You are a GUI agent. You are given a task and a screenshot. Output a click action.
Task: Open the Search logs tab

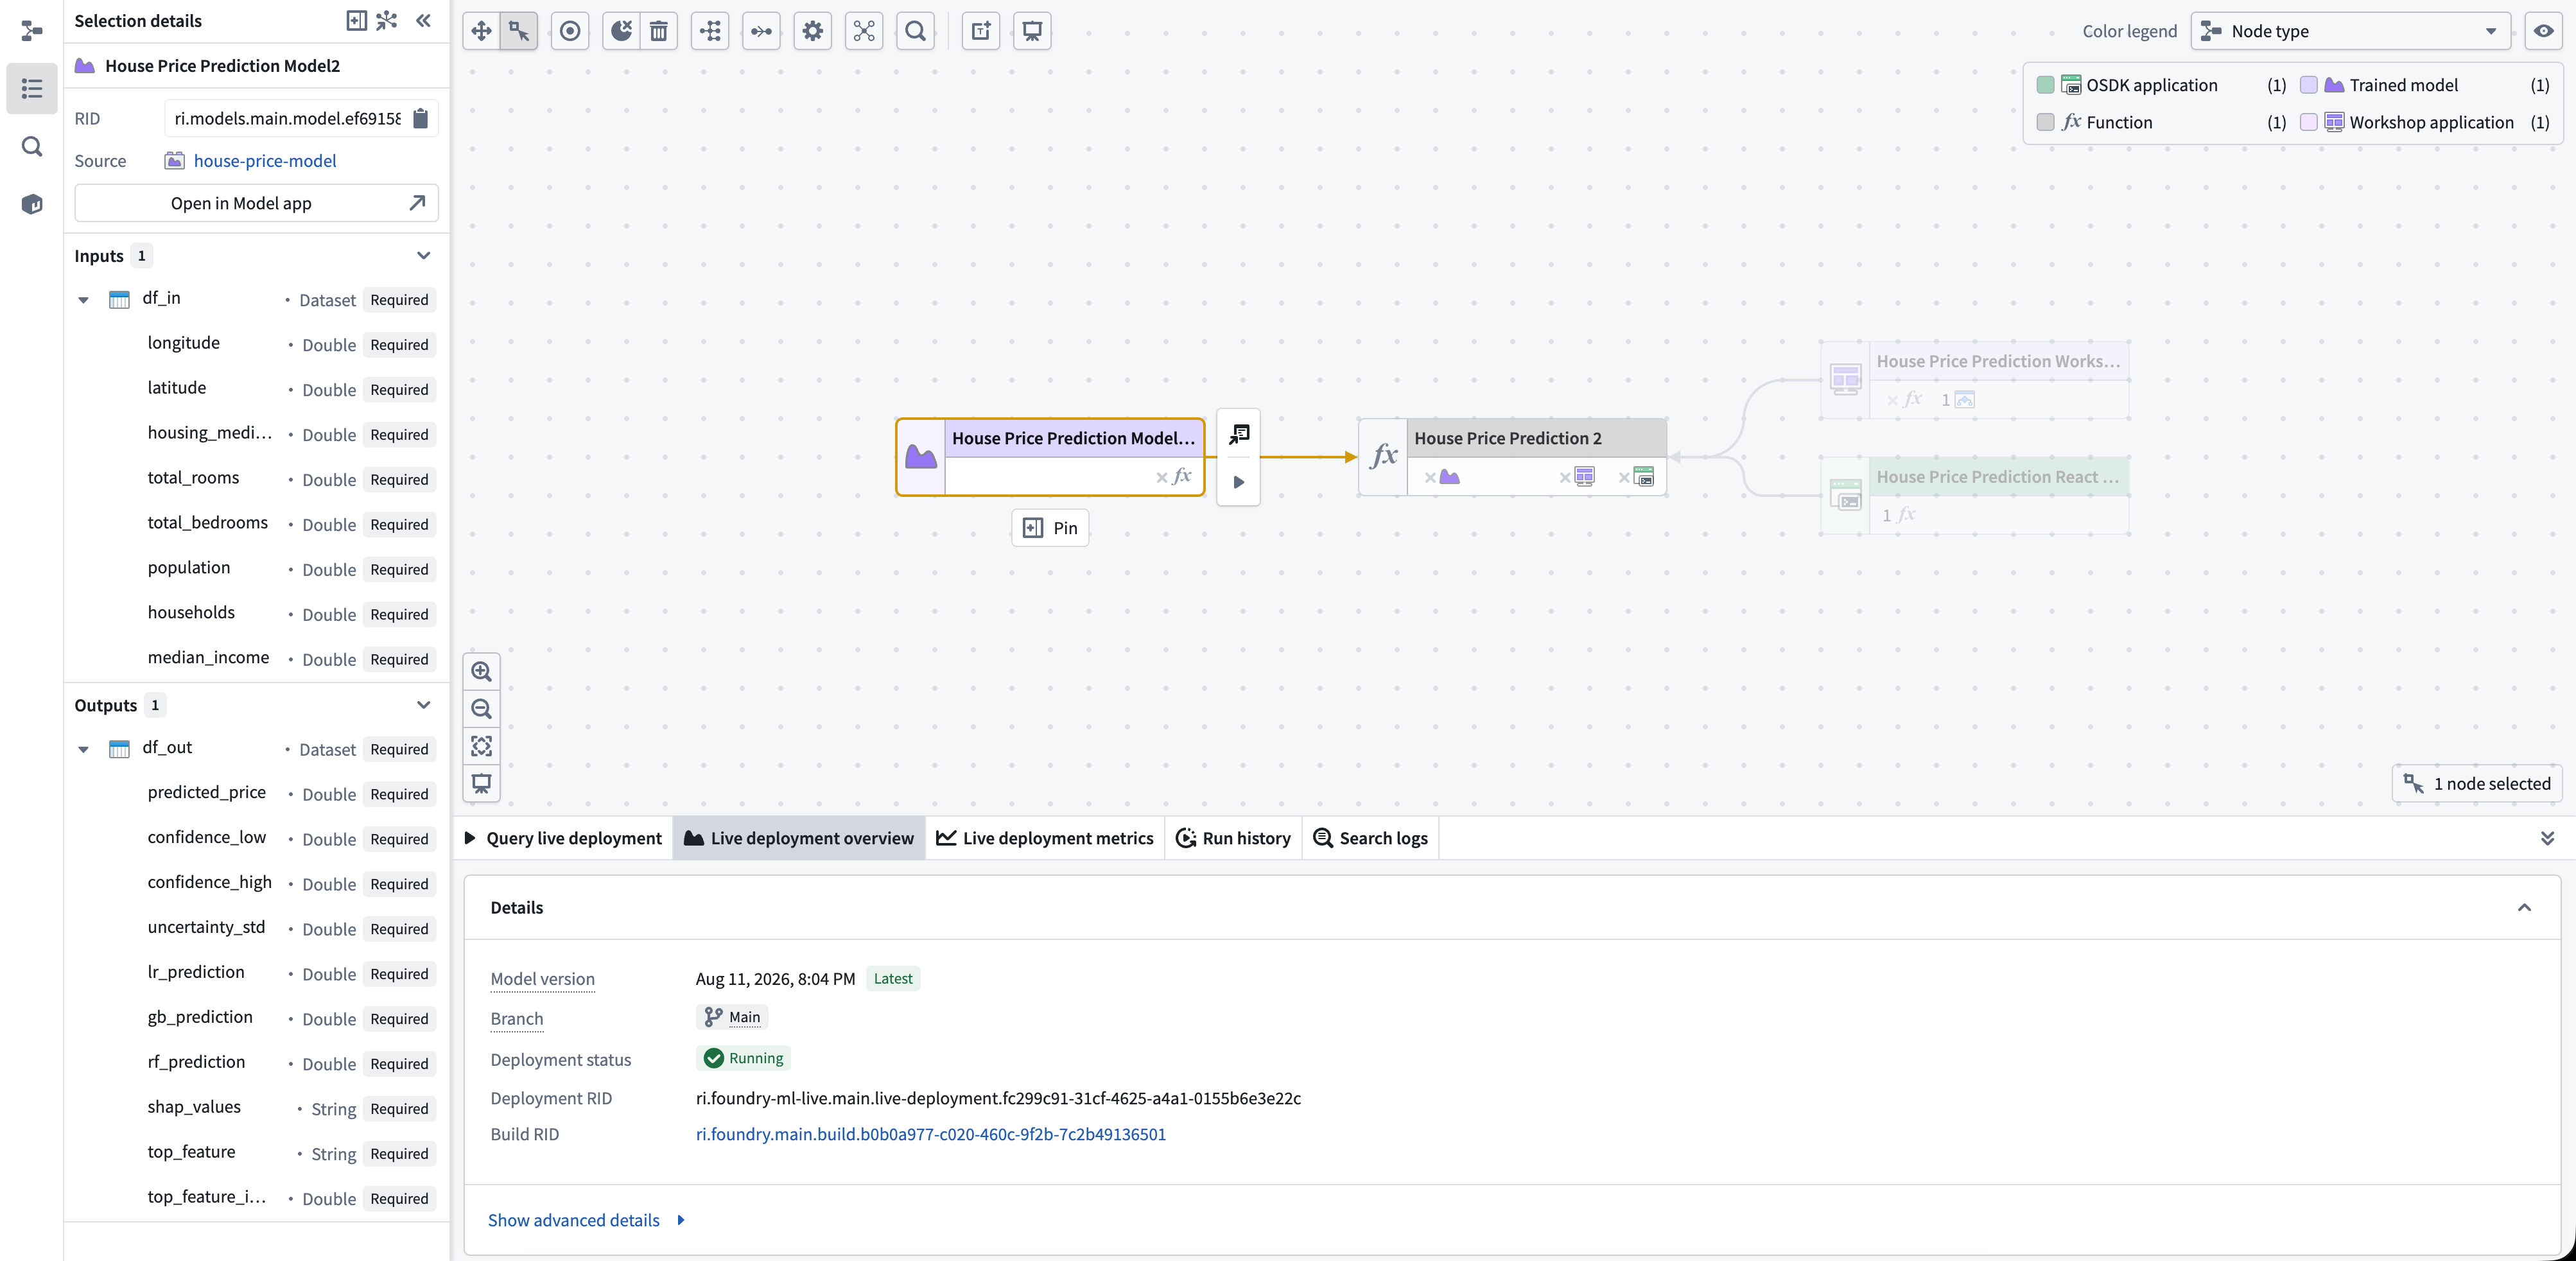[1371, 838]
